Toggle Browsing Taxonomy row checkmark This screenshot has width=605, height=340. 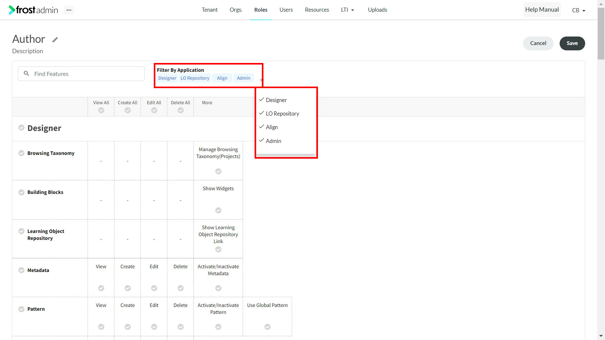(21, 153)
